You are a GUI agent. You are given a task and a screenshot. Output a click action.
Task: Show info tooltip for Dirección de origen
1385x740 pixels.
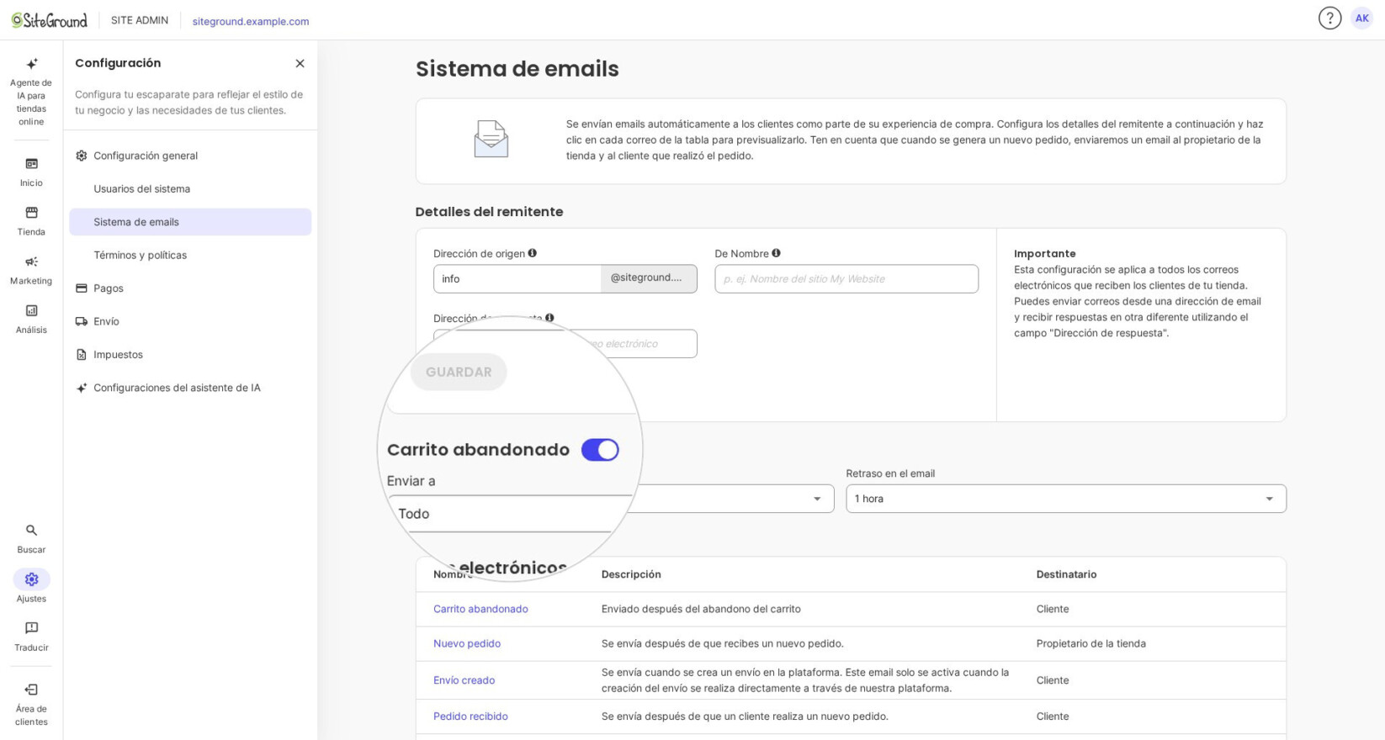point(532,253)
